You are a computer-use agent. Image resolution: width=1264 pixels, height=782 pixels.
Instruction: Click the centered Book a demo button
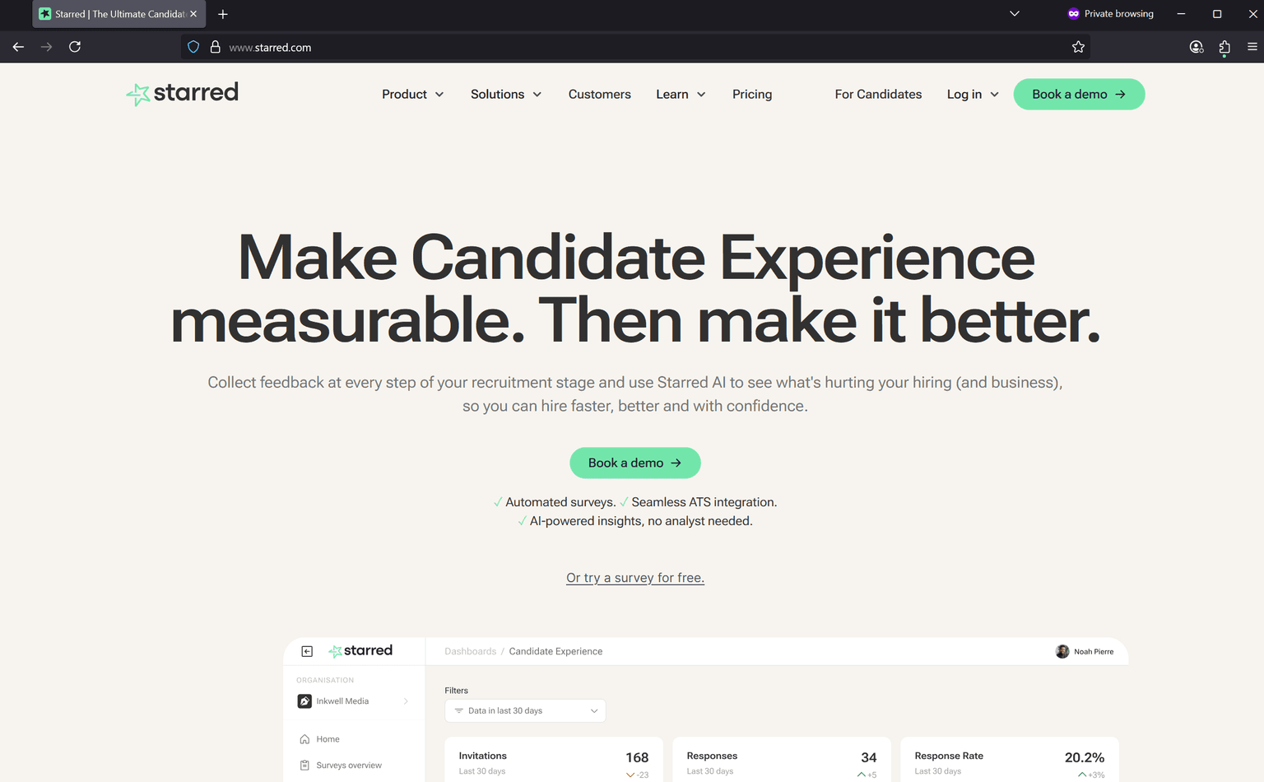[634, 463]
